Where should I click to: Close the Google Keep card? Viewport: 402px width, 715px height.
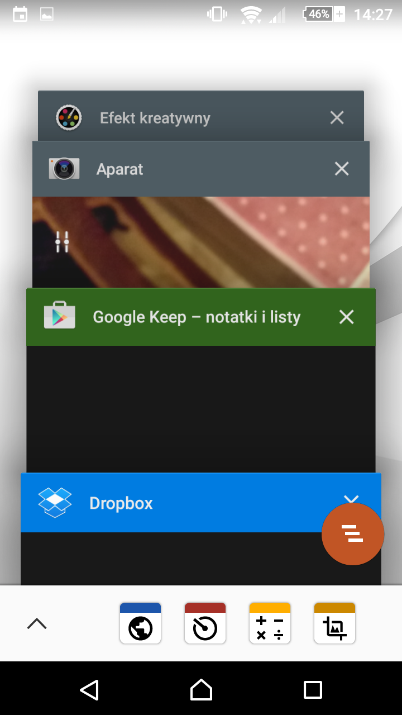click(x=346, y=317)
